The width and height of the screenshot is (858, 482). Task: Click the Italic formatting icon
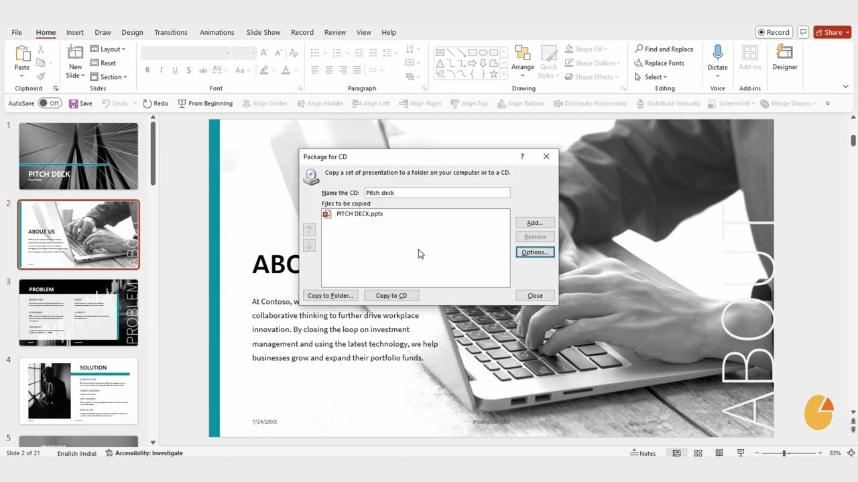[162, 70]
